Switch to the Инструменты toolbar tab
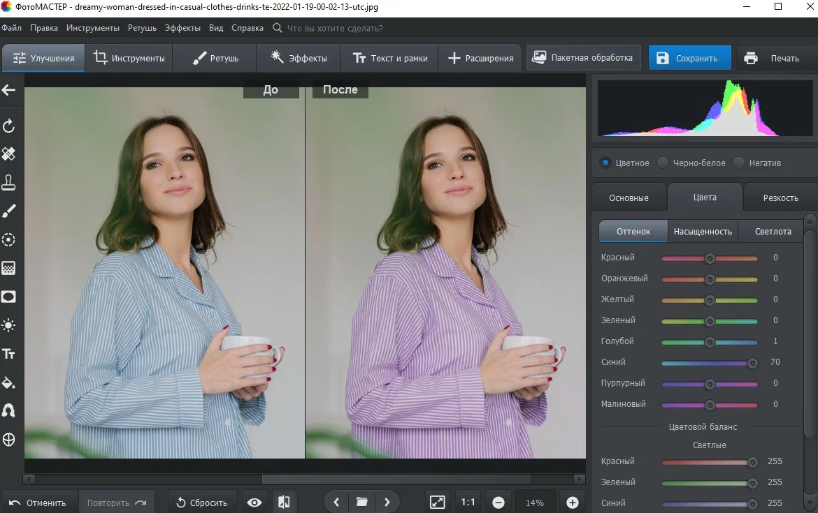Viewport: 818px width, 513px height. tap(129, 58)
